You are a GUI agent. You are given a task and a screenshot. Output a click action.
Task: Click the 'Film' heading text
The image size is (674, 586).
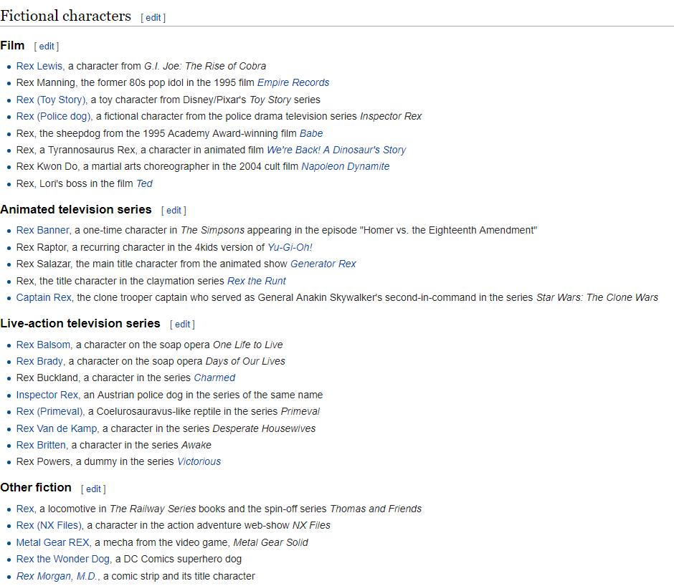click(x=12, y=46)
